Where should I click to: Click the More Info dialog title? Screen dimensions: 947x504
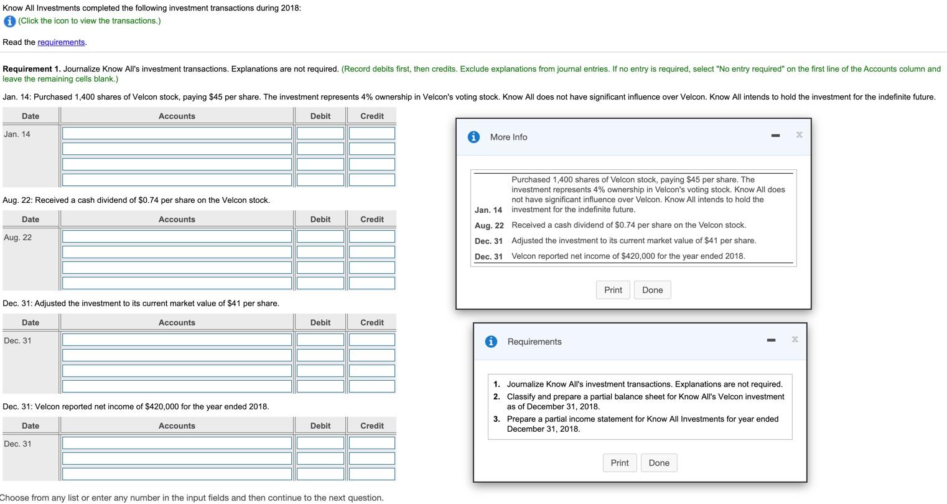[508, 137]
